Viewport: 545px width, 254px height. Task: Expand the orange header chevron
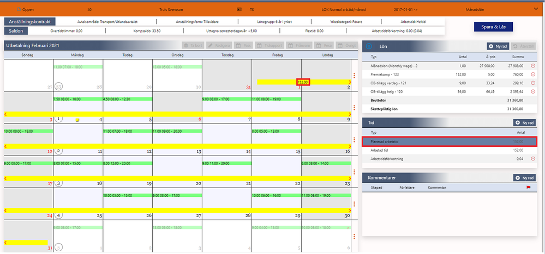click(x=535, y=9)
